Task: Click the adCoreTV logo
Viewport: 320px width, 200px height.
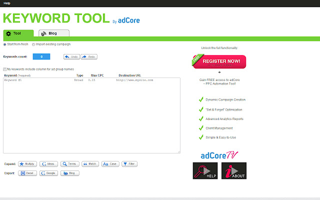Action: (219, 155)
